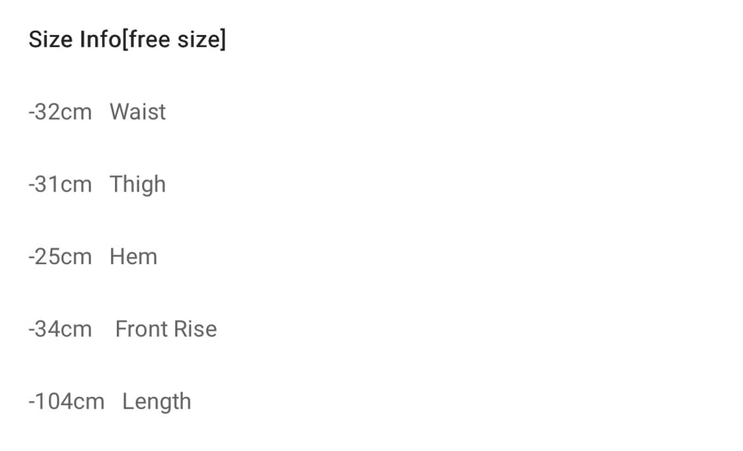This screenshot has height=451, width=743.
Task: Click the word Info in heading
Action: click(100, 39)
